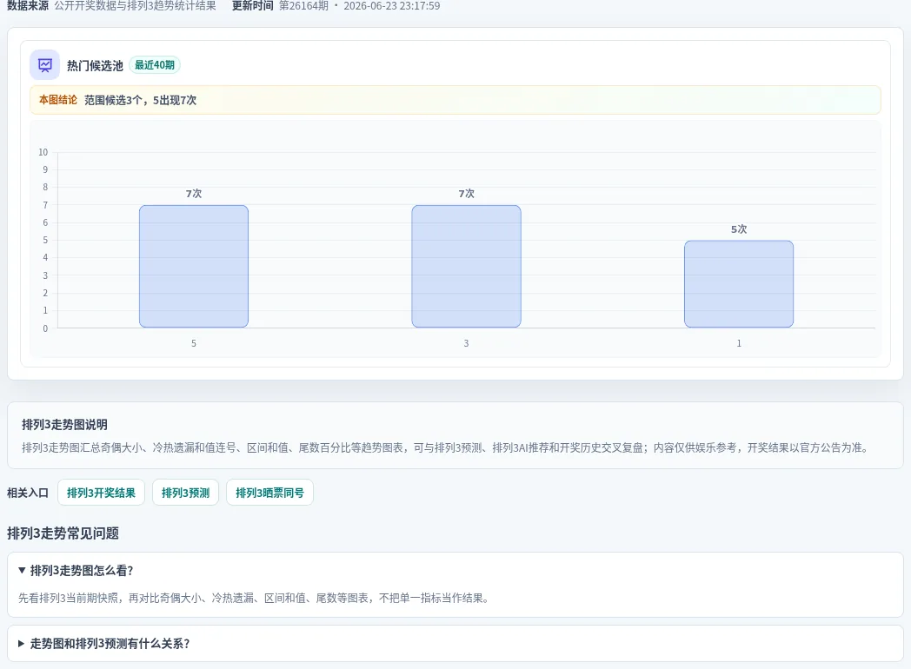Click the 范围候选3个，5出现7次 text

(x=140, y=100)
